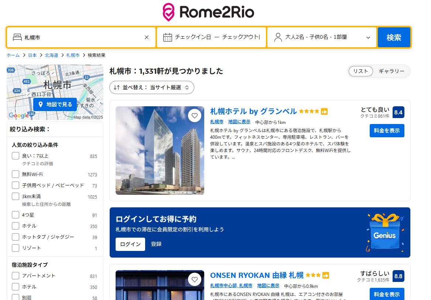The width and height of the screenshot is (431, 300).
Task: Open the 並べ替え sort dropdown
Action: (x=152, y=87)
